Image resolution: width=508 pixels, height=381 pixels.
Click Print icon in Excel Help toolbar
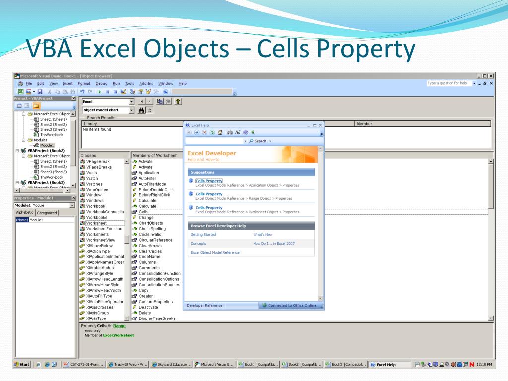(230, 132)
